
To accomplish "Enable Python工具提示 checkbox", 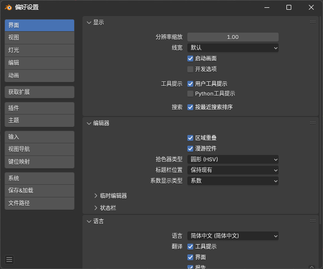I will pyautogui.click(x=190, y=94).
